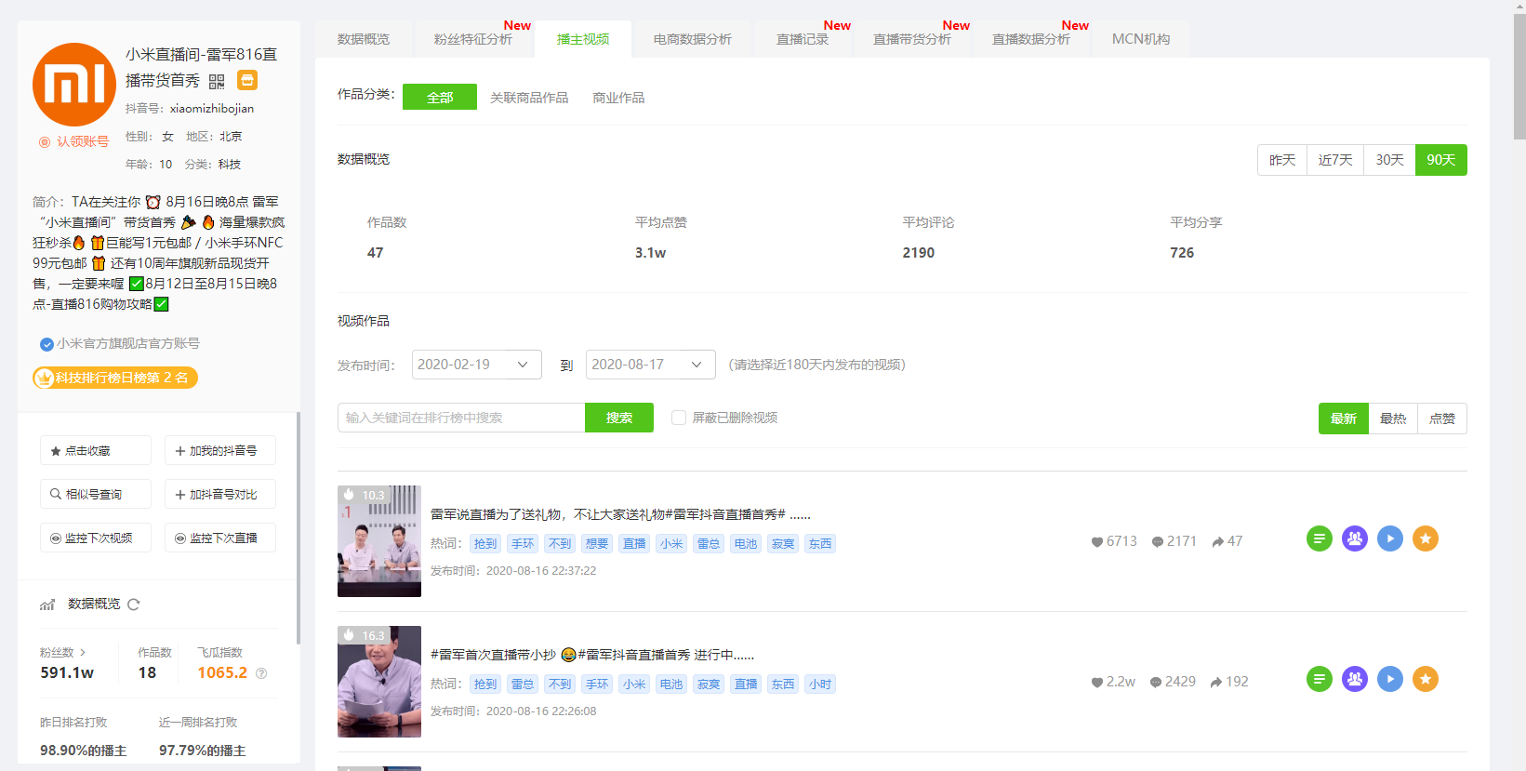Image resolution: width=1526 pixels, height=771 pixels.
Task: Click the 点击收藏 favorite button
Action: pos(95,450)
